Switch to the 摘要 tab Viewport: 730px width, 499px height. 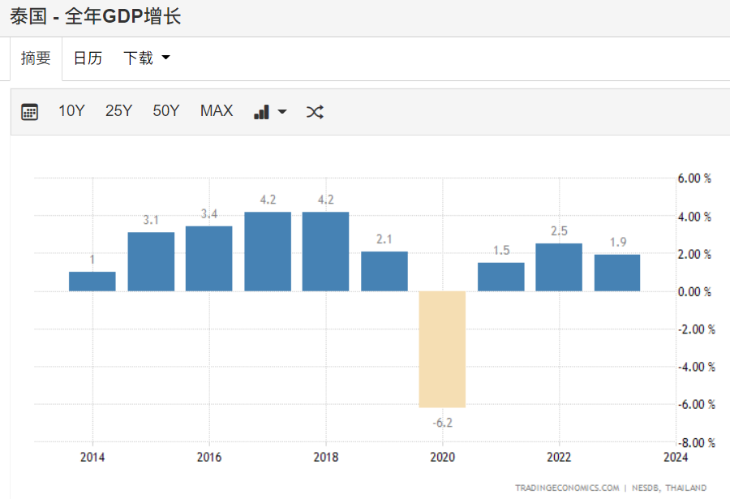36,58
